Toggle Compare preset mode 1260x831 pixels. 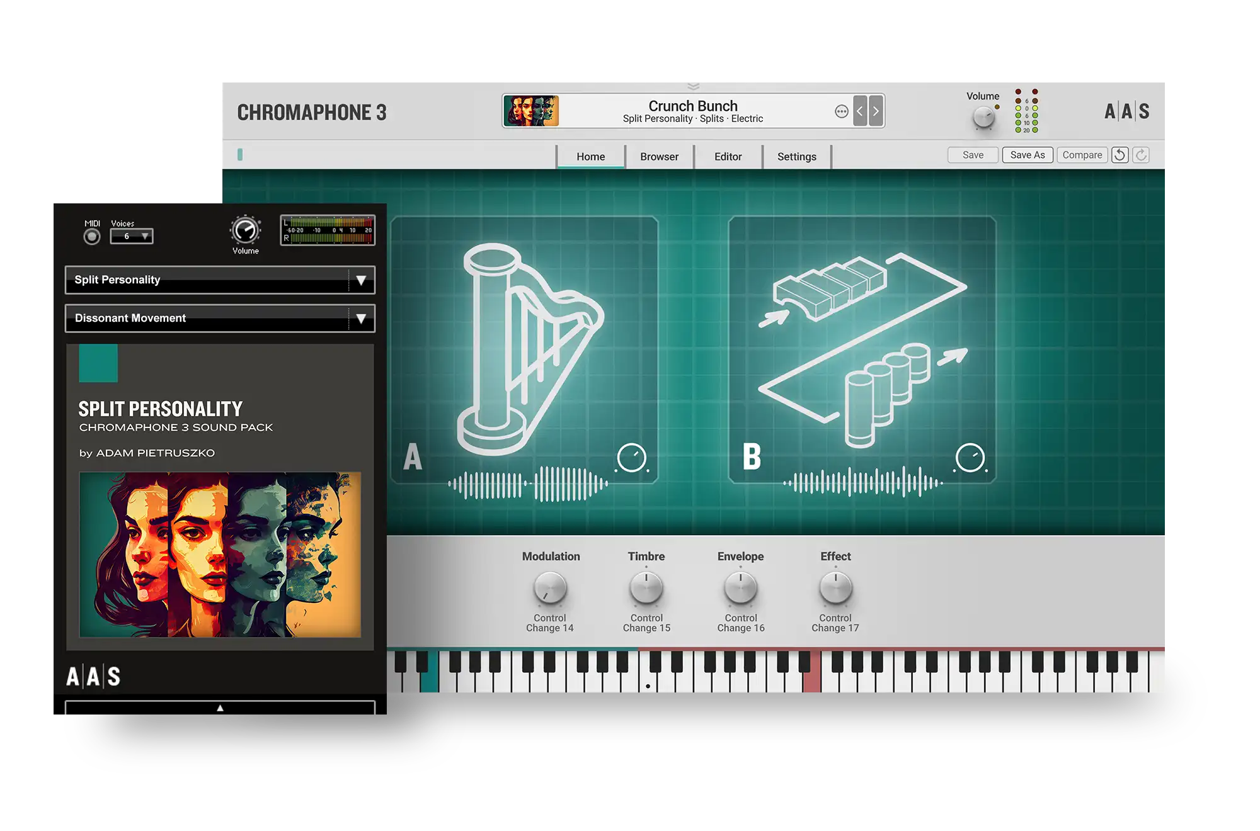1082,155
